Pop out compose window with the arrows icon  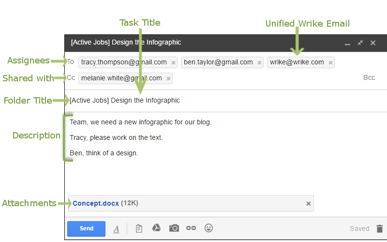click(x=360, y=43)
